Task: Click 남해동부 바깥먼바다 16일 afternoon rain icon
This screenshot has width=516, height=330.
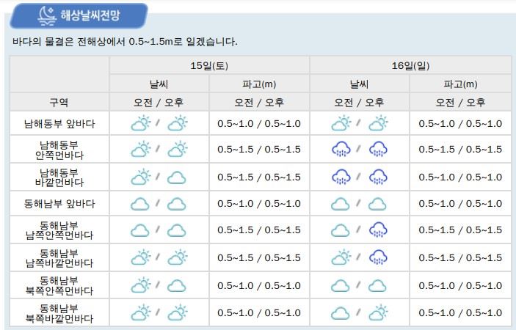Action: pos(378,177)
